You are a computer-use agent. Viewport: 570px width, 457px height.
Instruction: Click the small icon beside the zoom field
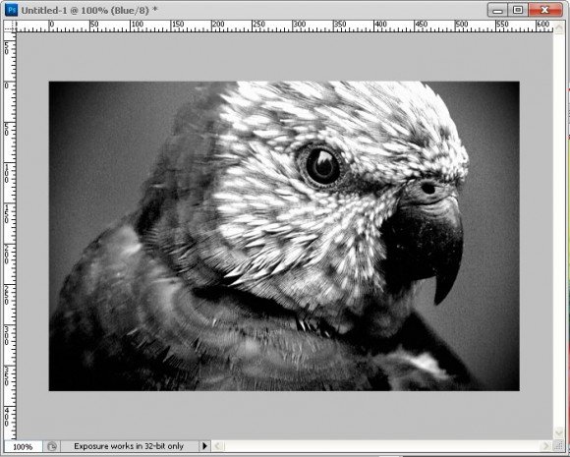coord(52,446)
